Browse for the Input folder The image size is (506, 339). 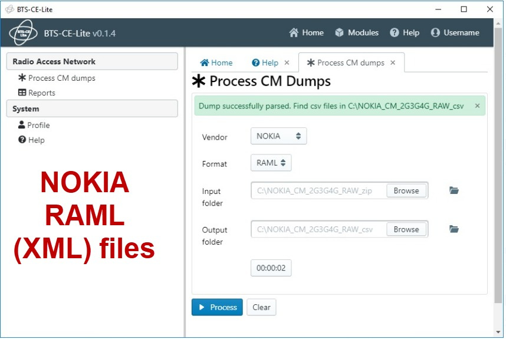coord(406,190)
